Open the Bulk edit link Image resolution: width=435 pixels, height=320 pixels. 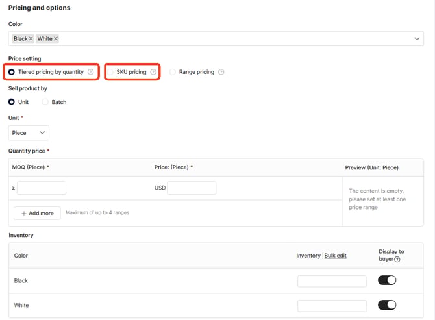pyautogui.click(x=335, y=256)
